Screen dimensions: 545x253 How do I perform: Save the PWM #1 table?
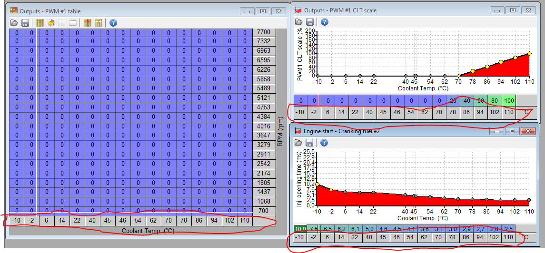25,22
